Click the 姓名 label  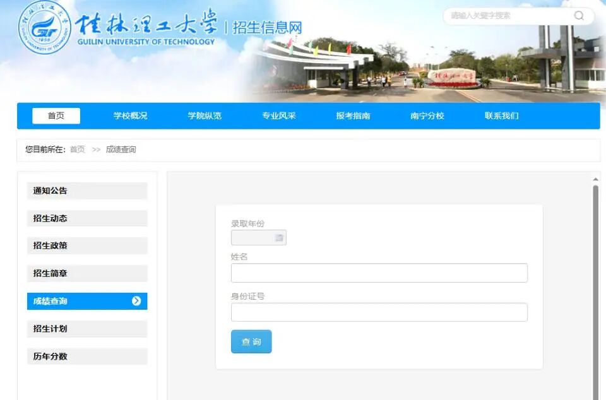[239, 257]
